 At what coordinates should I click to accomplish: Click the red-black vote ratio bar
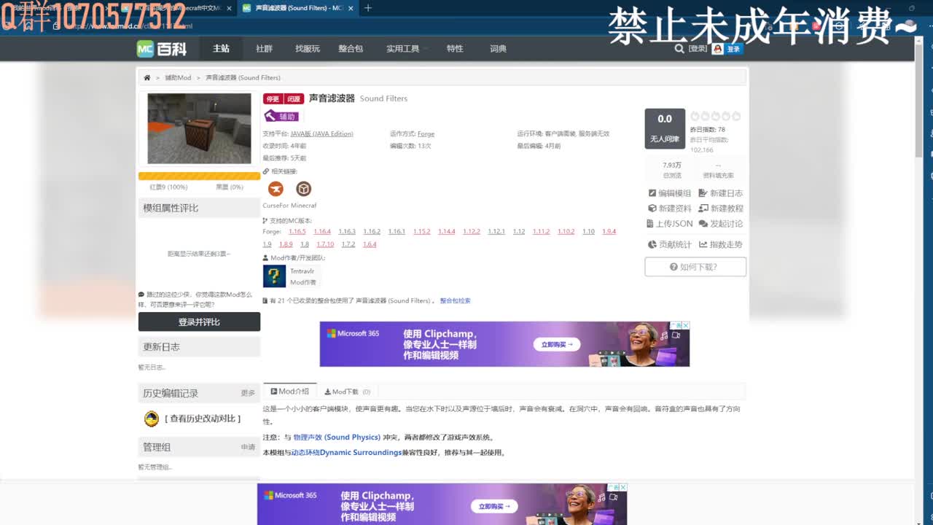click(x=199, y=175)
